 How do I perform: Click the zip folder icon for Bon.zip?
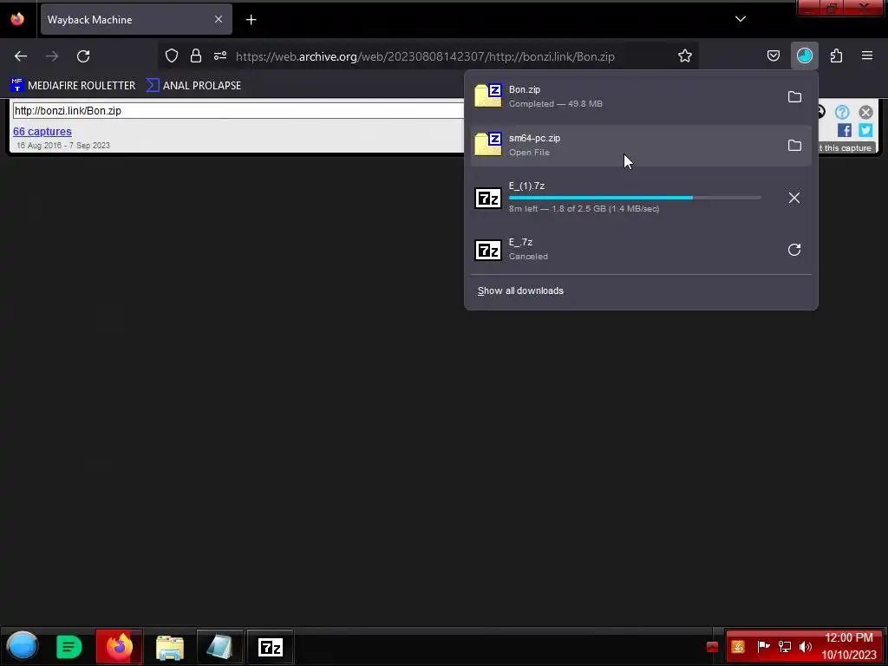click(487, 95)
